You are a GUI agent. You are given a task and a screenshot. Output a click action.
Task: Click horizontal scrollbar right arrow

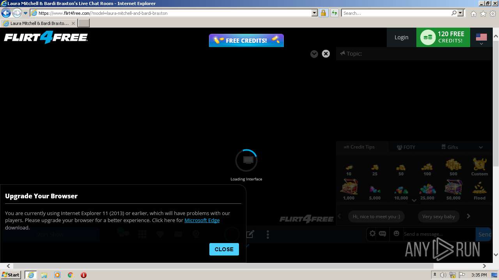(x=484, y=266)
